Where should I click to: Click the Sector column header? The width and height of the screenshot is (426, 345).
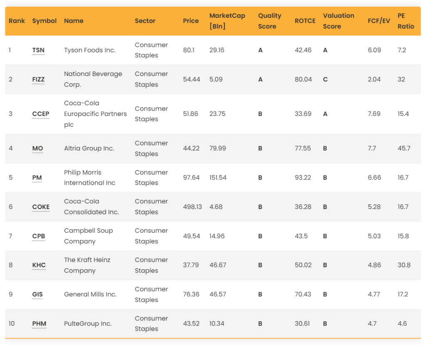tap(145, 21)
